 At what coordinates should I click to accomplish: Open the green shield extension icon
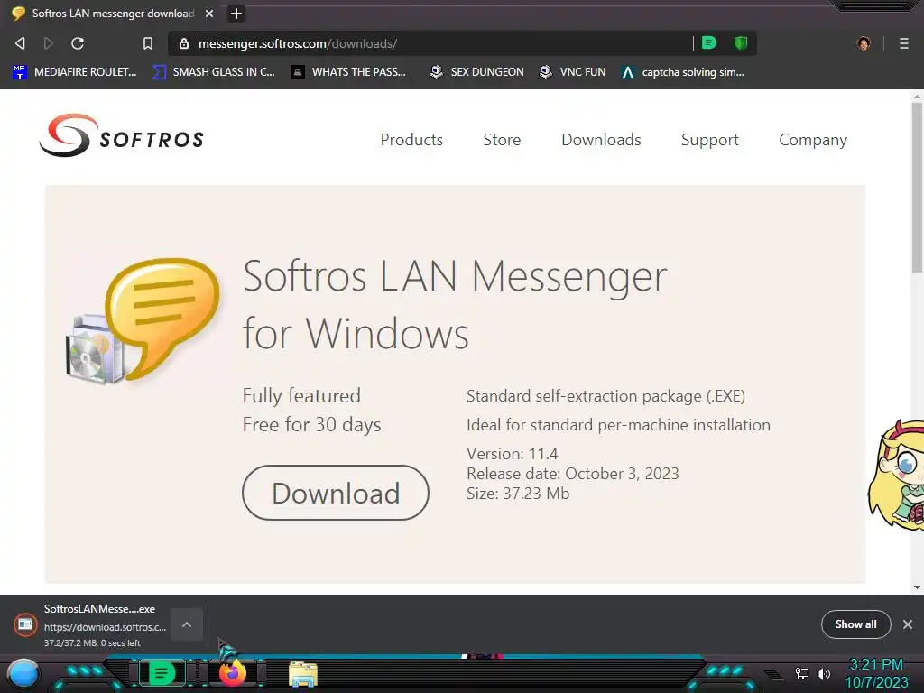pos(741,42)
